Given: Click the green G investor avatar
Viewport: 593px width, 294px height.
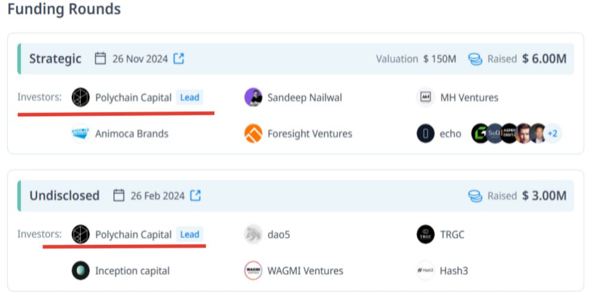Looking at the screenshot, I should 480,134.
